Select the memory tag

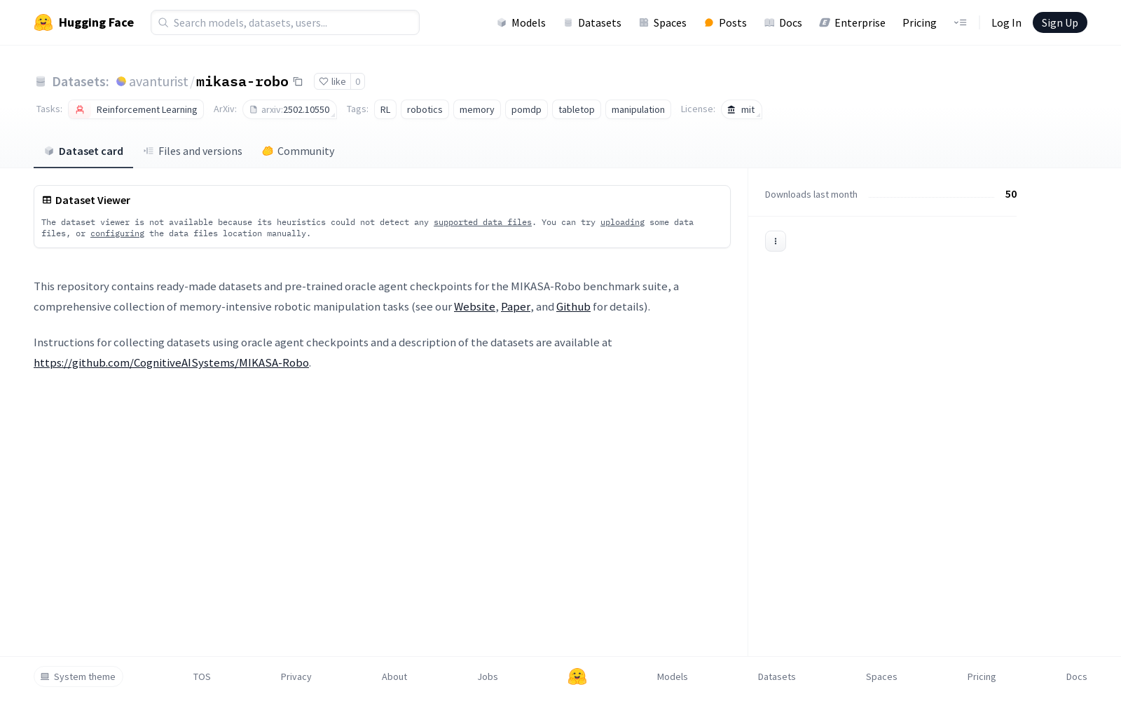tap(477, 109)
